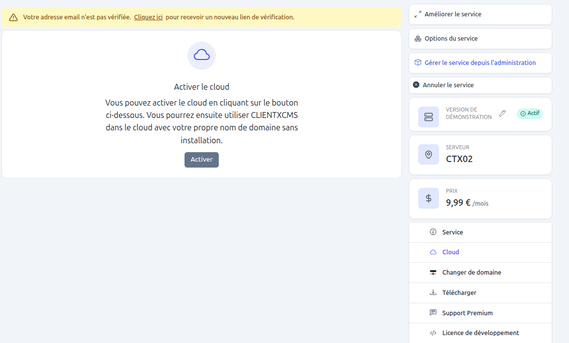Image resolution: width=569 pixels, height=343 pixels.
Task: Click the Actif status badge
Action: coord(530,114)
